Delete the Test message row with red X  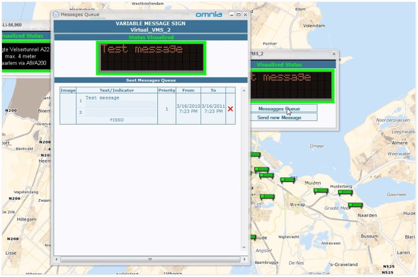231,109
